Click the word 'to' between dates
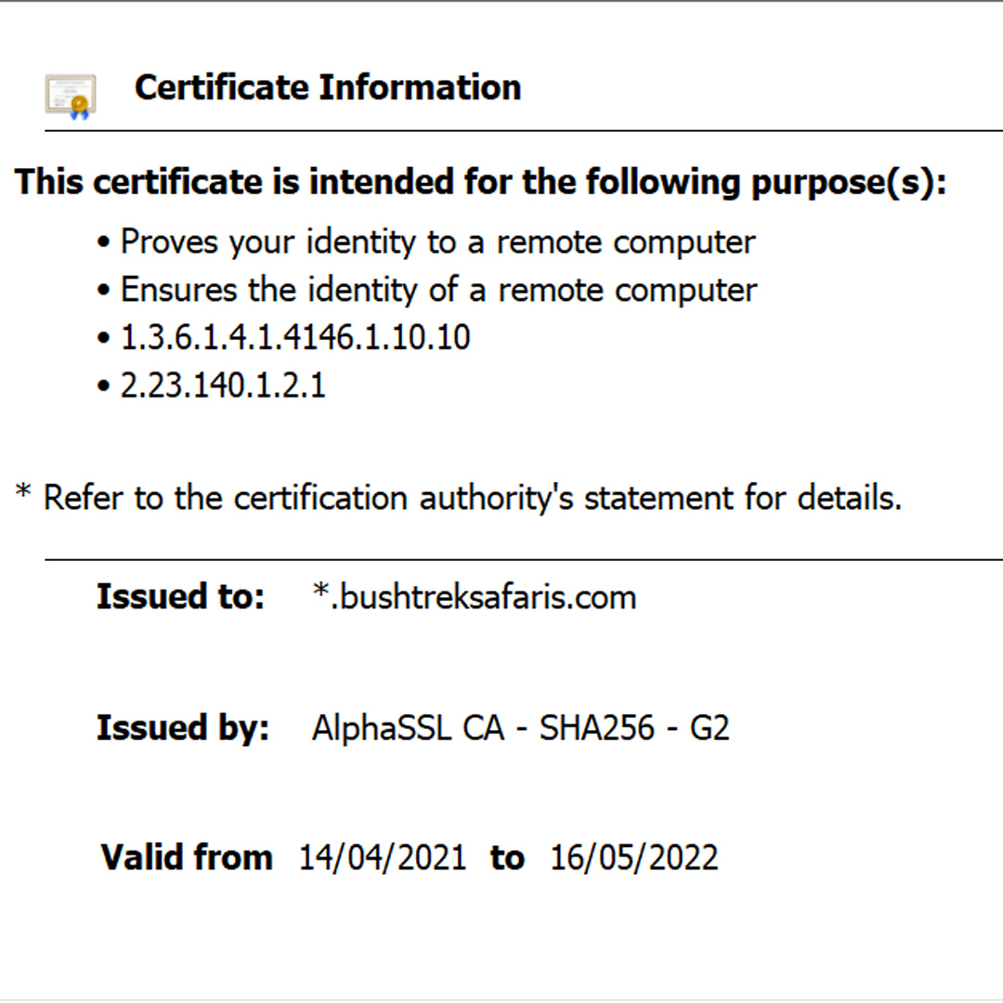Viewport: 1003px width, 1003px height. click(508, 858)
